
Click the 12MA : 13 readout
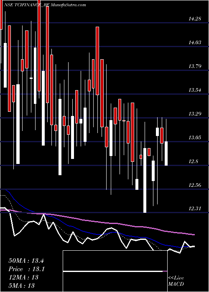point(23,277)
